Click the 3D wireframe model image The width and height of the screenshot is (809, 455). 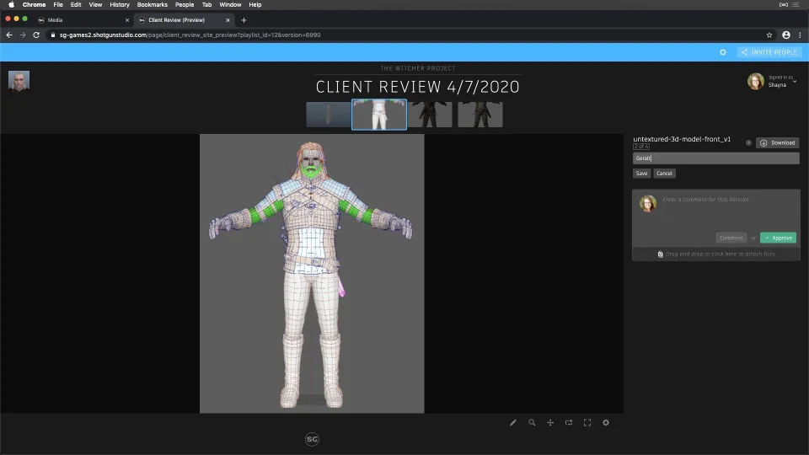[312, 273]
